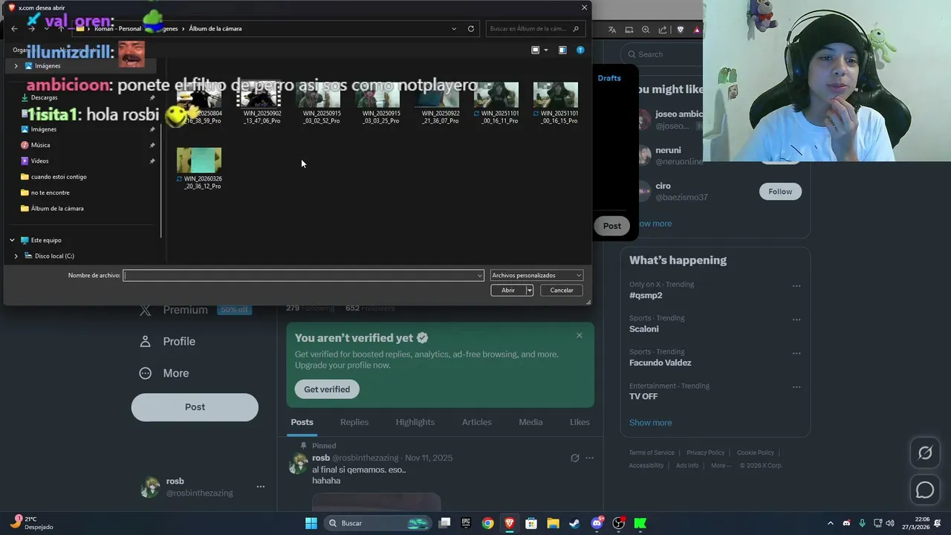Image resolution: width=951 pixels, height=535 pixels.
Task: Click the Brave zoom magnifier icon
Action: point(646,30)
